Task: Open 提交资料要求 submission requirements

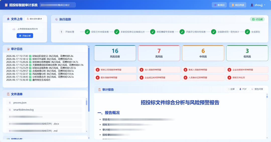Action: point(34,19)
